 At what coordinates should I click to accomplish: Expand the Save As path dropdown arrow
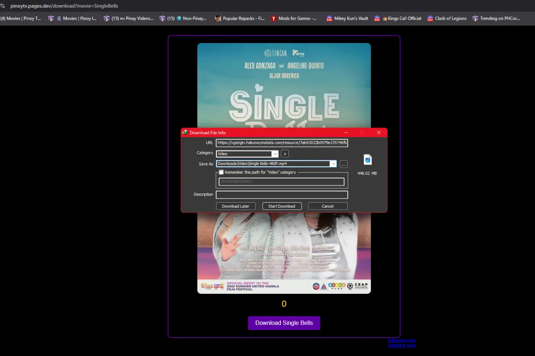tap(333, 164)
